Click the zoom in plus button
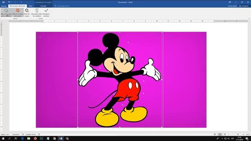 (x=244, y=134)
